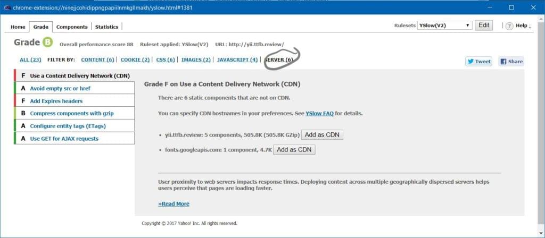
Task: Select Compress components with gzip rule
Action: click(x=71, y=113)
